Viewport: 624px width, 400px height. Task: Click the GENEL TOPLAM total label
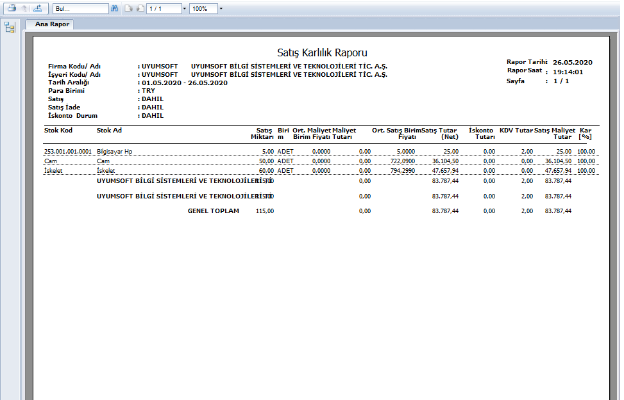(213, 211)
